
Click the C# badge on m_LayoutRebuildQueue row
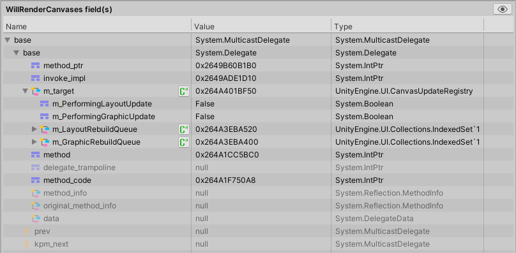point(184,129)
